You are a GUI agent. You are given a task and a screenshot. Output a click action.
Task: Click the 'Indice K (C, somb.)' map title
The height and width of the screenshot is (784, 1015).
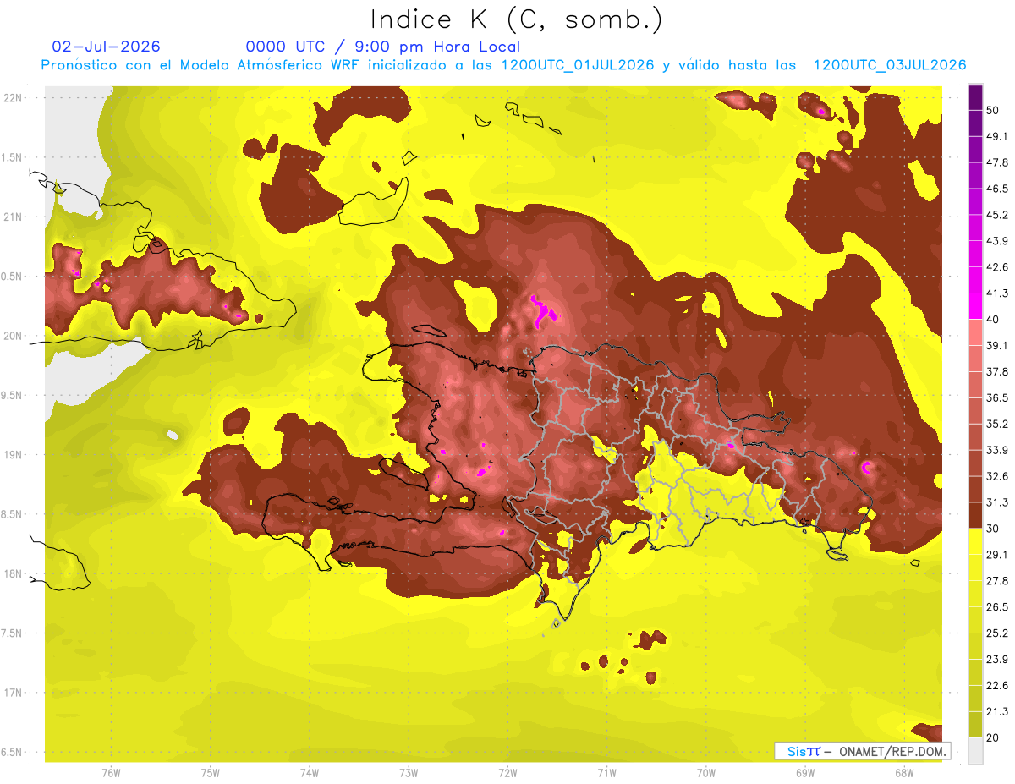point(516,19)
